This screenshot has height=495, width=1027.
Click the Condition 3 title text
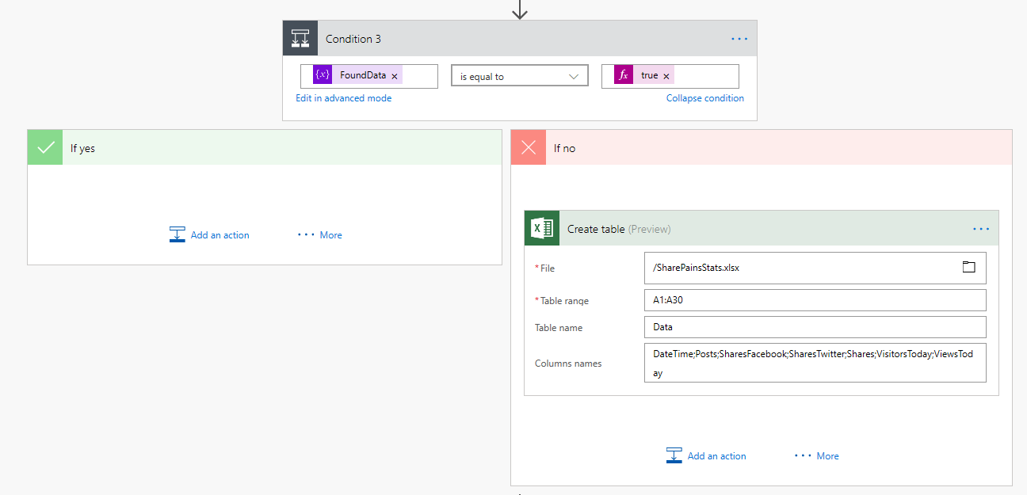tap(353, 39)
